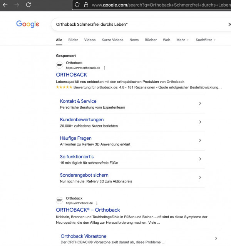This screenshot has width=231, height=246.
Task: Reload the page with the refresh icon
Action: tap(28, 5)
